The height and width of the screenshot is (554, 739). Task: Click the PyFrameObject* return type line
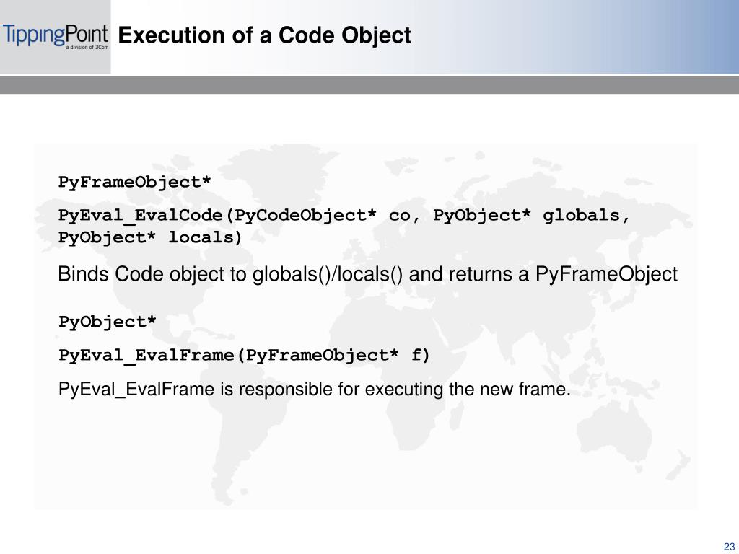click(x=135, y=182)
